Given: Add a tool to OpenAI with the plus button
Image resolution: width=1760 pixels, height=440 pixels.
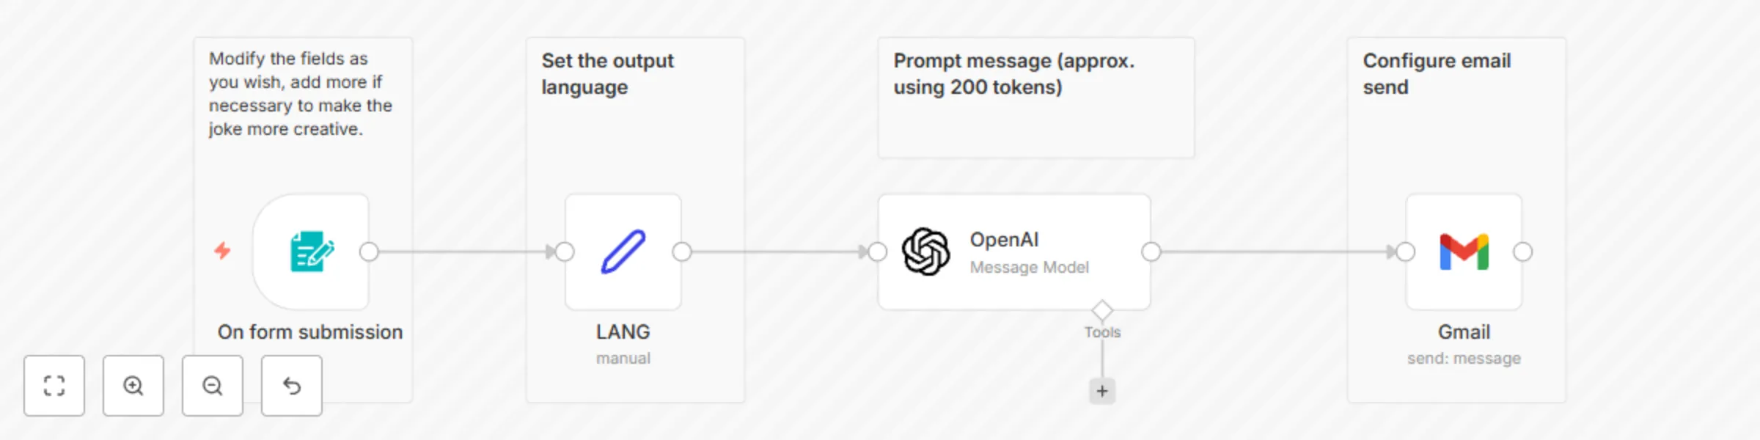Looking at the screenshot, I should [x=1102, y=391].
